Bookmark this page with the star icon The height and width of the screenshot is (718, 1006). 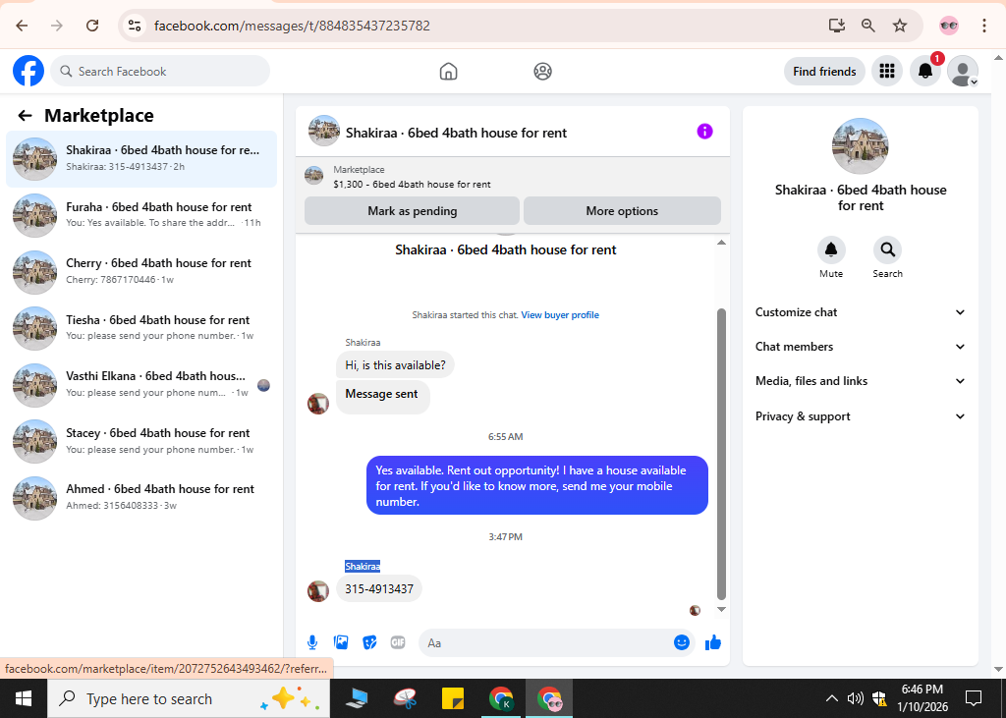900,26
